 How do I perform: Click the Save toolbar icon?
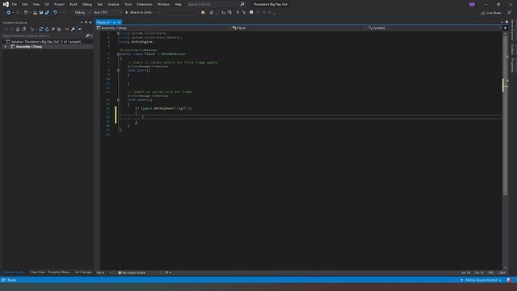click(x=41, y=13)
